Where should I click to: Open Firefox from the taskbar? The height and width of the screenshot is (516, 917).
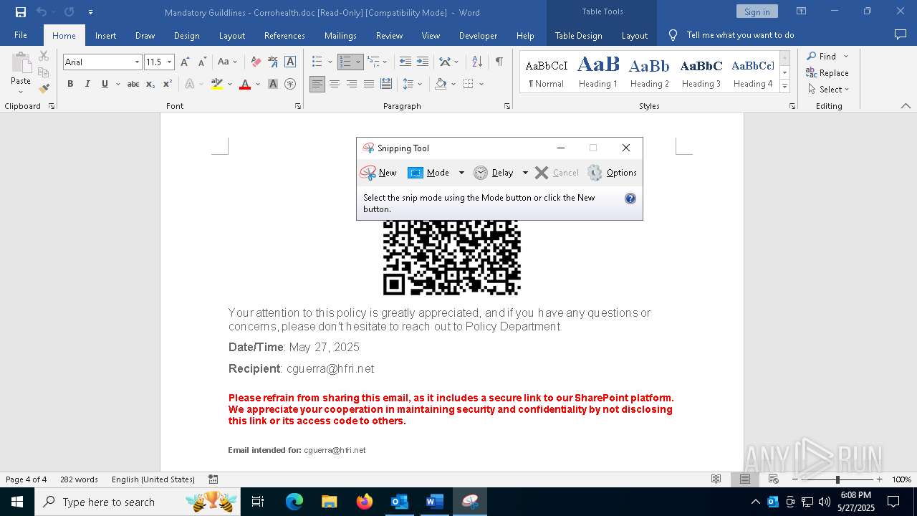[364, 502]
